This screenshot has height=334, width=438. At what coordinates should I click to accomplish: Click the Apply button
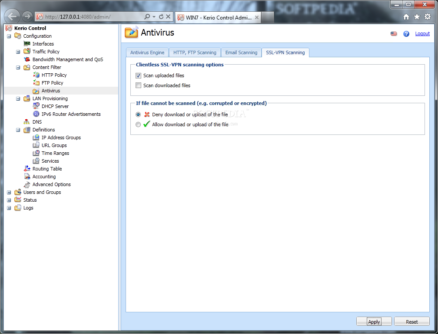point(374,321)
